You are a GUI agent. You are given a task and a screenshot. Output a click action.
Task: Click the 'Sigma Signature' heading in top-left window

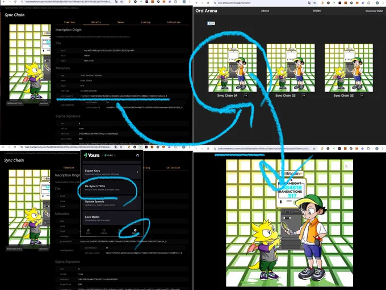(x=68, y=116)
